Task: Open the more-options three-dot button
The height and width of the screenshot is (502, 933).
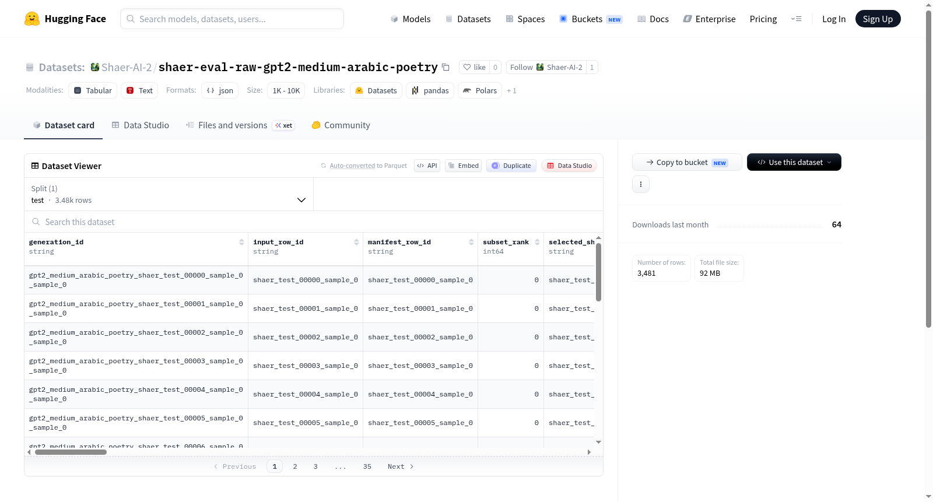Action: [640, 184]
